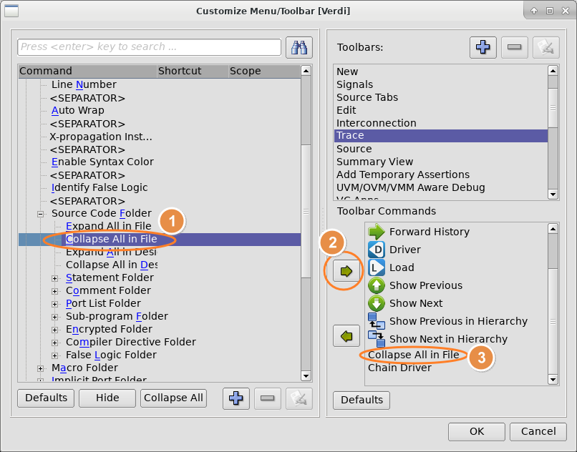577x452 pixels.
Task: Expand the Macro Folder node
Action: pos(41,368)
